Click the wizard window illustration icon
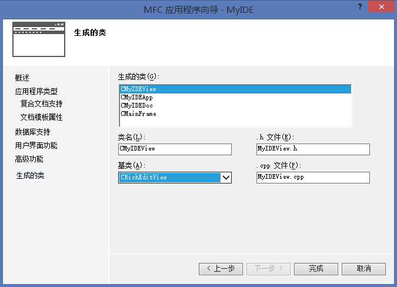Viewport: 397px width, 287px height. click(39, 39)
